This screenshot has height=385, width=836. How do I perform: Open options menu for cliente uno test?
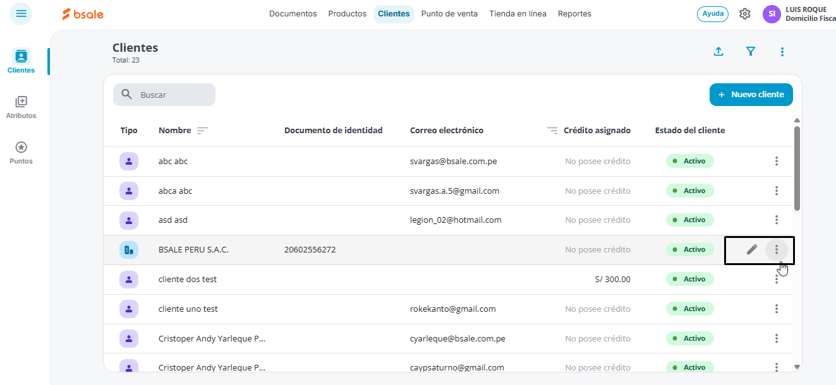(777, 309)
